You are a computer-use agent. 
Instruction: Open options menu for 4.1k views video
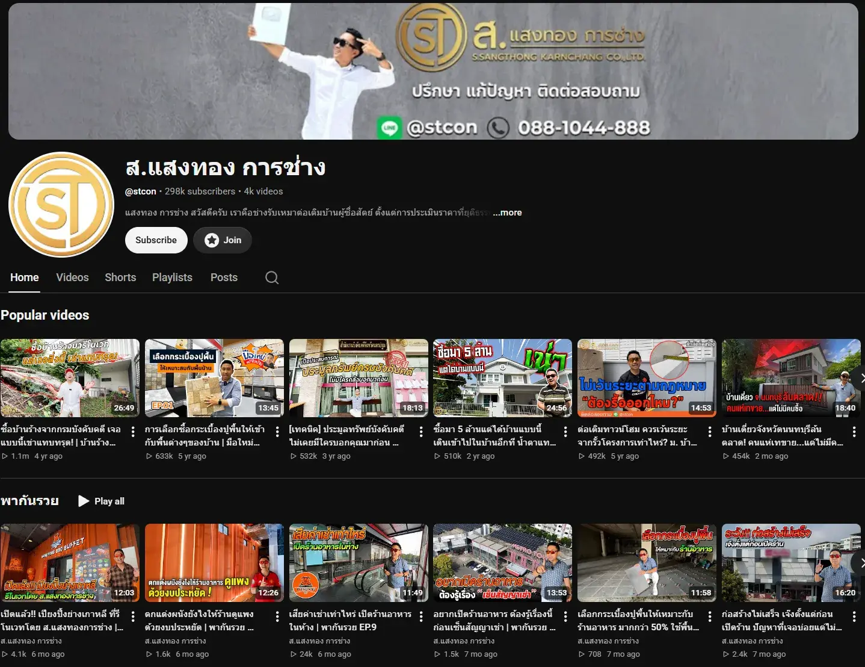click(x=133, y=616)
